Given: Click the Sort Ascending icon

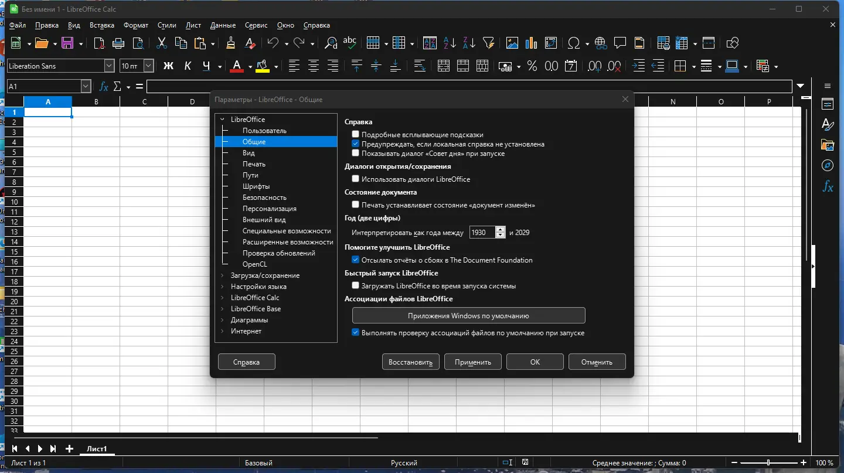Looking at the screenshot, I should (x=450, y=43).
